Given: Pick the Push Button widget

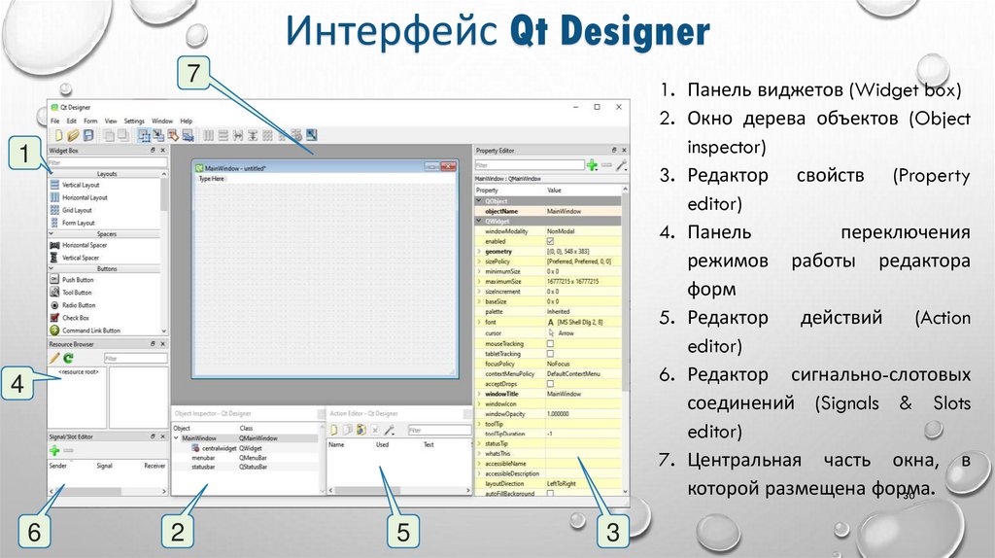Looking at the screenshot, I should point(72,279).
